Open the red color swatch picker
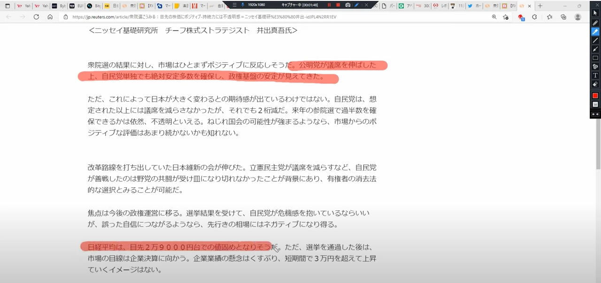Image resolution: width=601 pixels, height=283 pixels. click(x=595, y=96)
